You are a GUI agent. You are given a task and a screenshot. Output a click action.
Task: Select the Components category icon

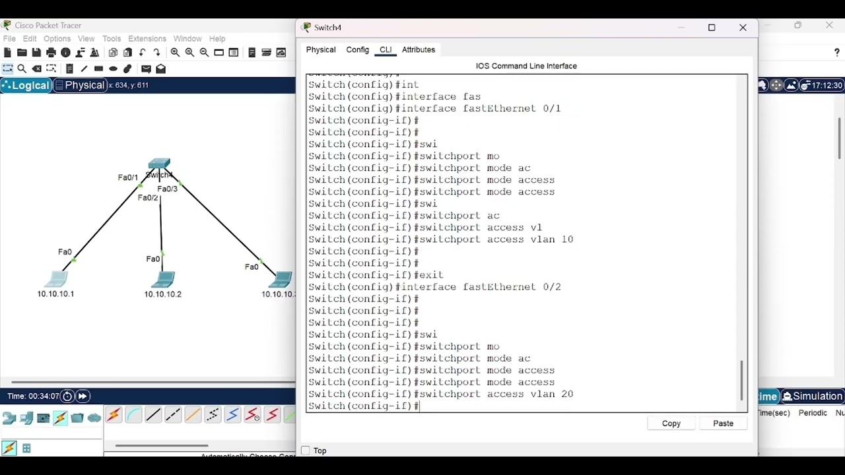[44, 418]
